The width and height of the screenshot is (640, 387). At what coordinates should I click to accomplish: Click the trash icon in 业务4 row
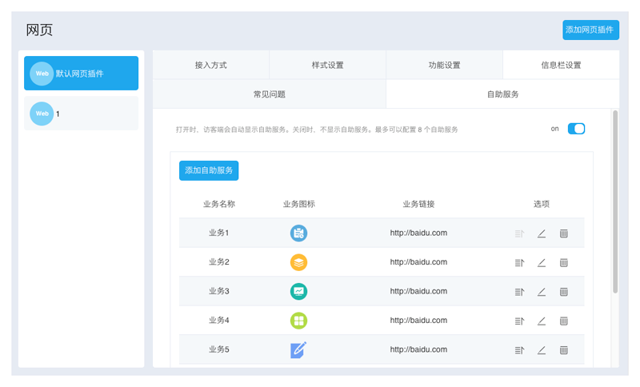click(x=563, y=321)
